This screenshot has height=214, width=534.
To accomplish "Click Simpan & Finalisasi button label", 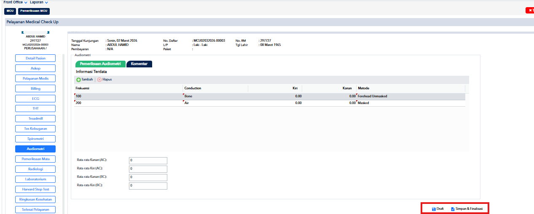I will [x=469, y=209].
